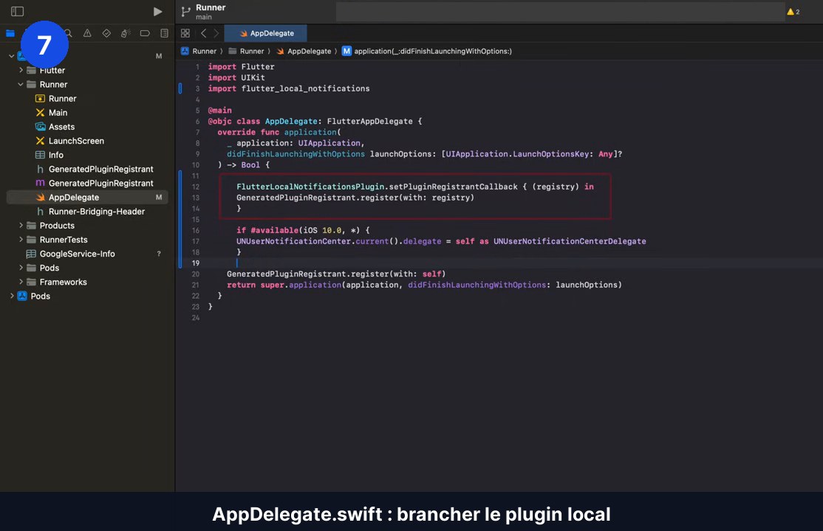This screenshot has height=531, width=823.
Task: Select the Runner item with yellow icon
Action: [x=87, y=99]
